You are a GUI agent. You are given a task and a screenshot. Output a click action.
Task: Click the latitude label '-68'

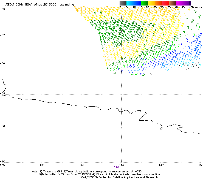(x=2, y=126)
